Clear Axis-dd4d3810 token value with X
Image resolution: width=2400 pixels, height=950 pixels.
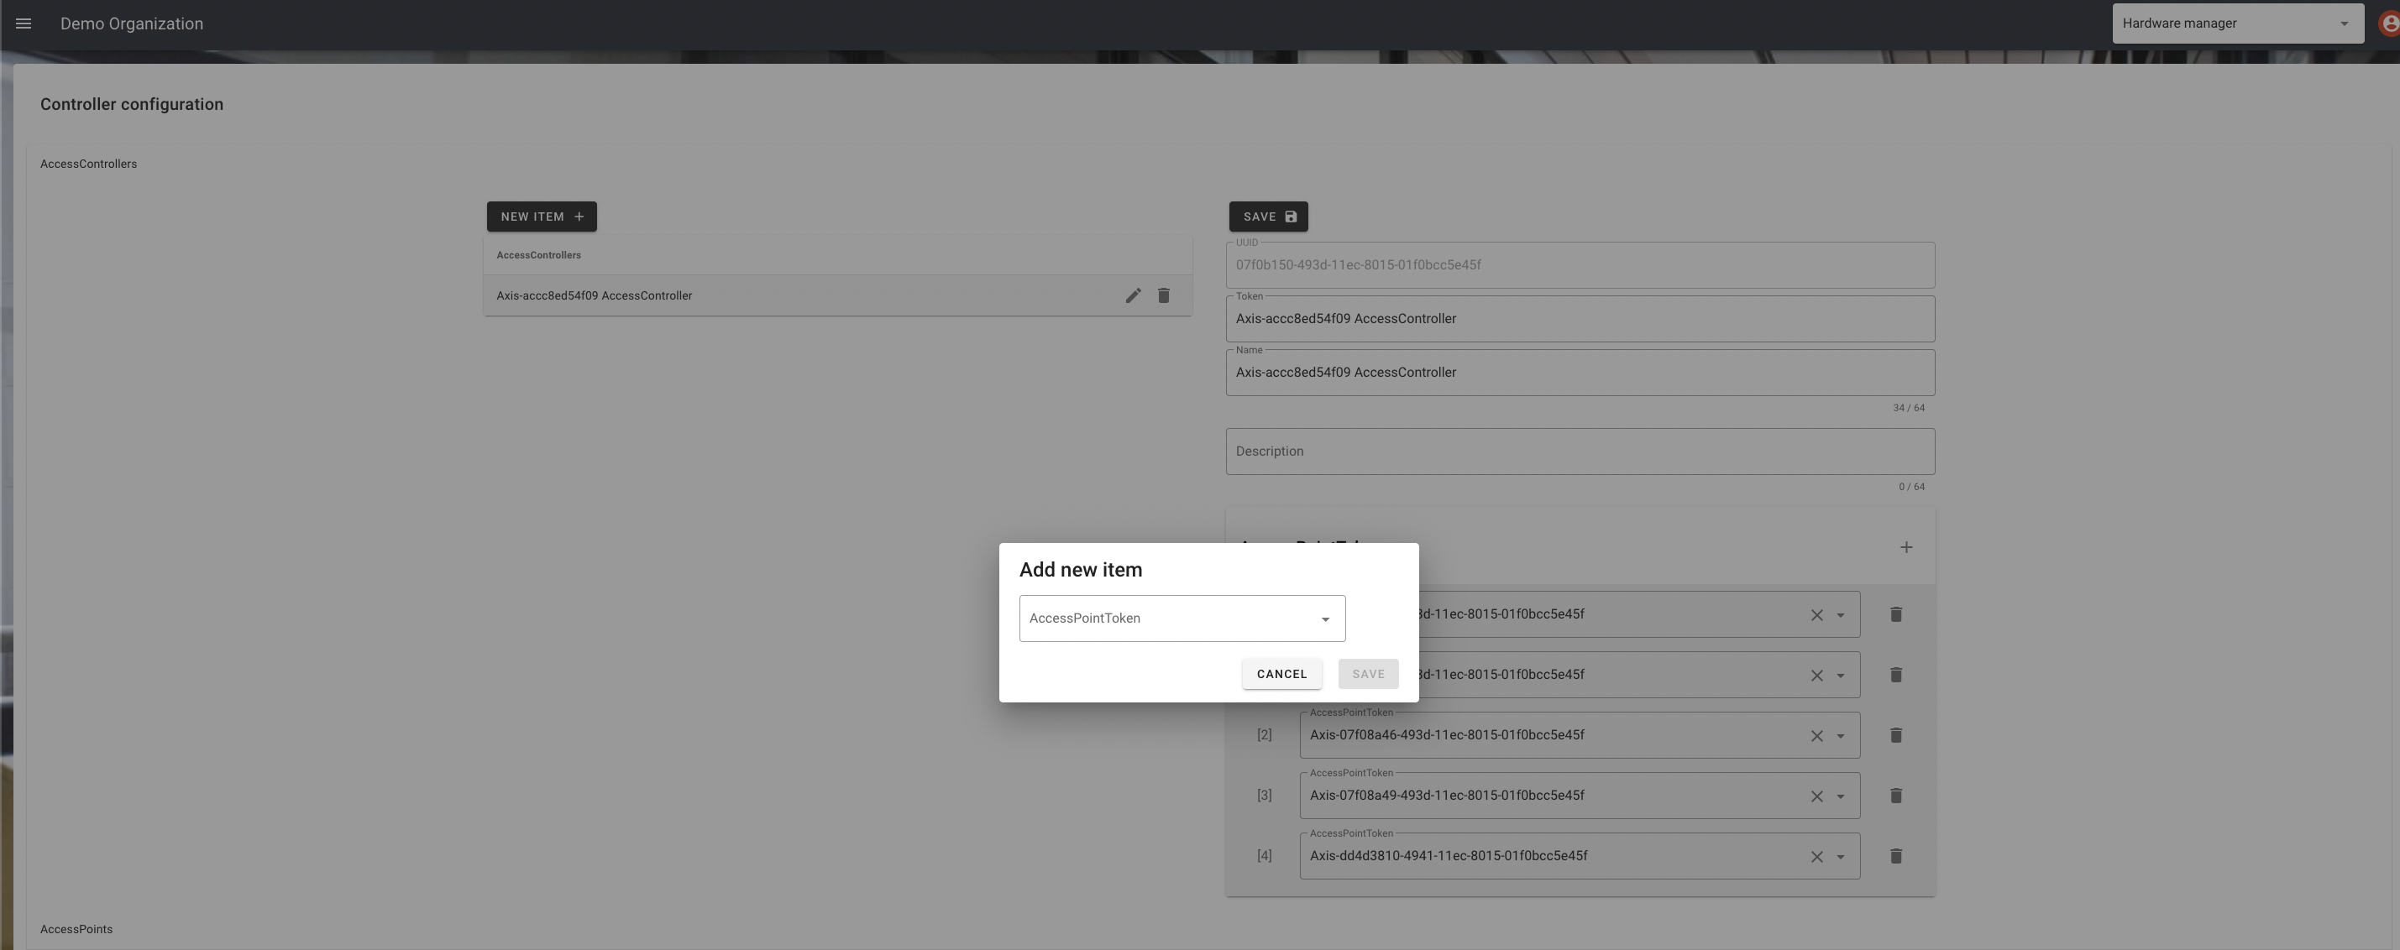1816,858
